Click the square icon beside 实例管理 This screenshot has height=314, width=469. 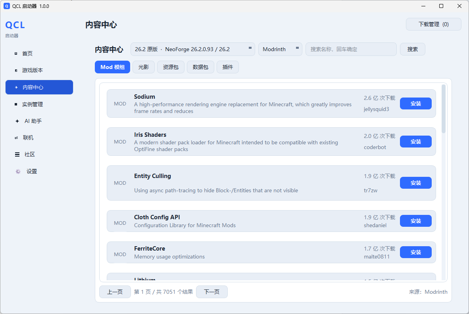click(x=16, y=104)
